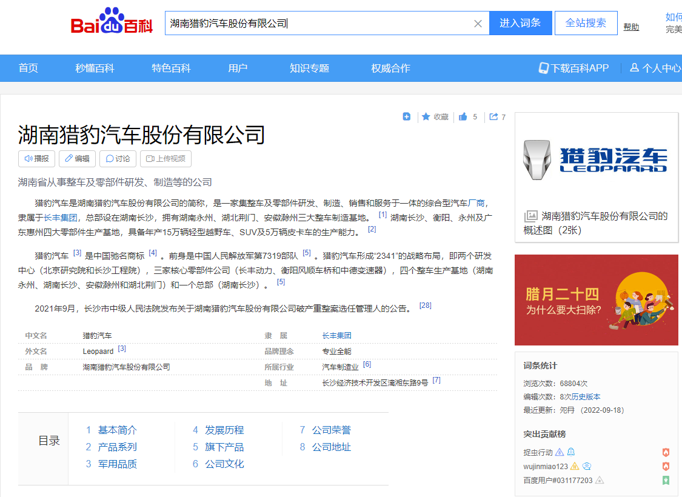Click citation [3] beside Leopaard
682x497 pixels.
point(122,349)
